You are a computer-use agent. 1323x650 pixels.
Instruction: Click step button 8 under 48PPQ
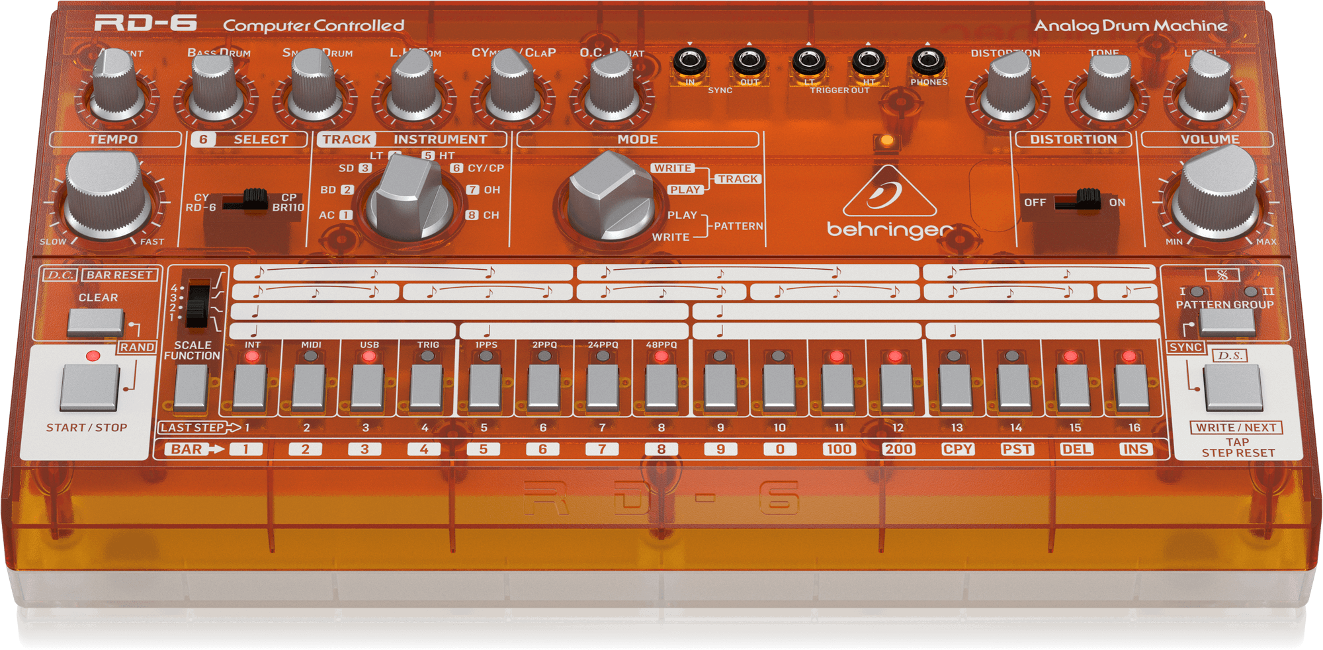point(661,386)
